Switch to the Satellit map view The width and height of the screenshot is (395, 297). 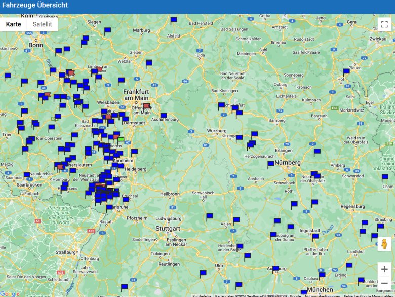tap(43, 24)
